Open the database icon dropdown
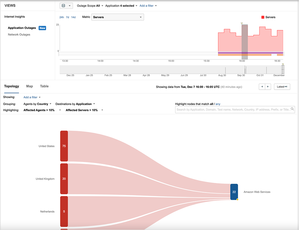Viewport: 299px width, 230px height. 66,6
